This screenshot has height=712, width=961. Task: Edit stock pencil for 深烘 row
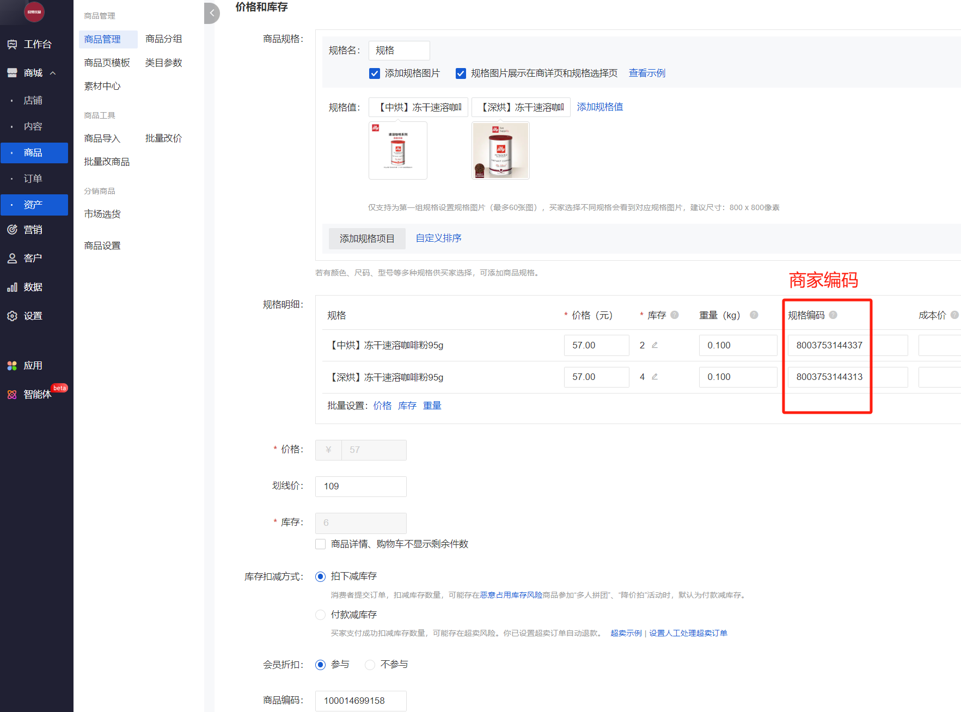655,377
